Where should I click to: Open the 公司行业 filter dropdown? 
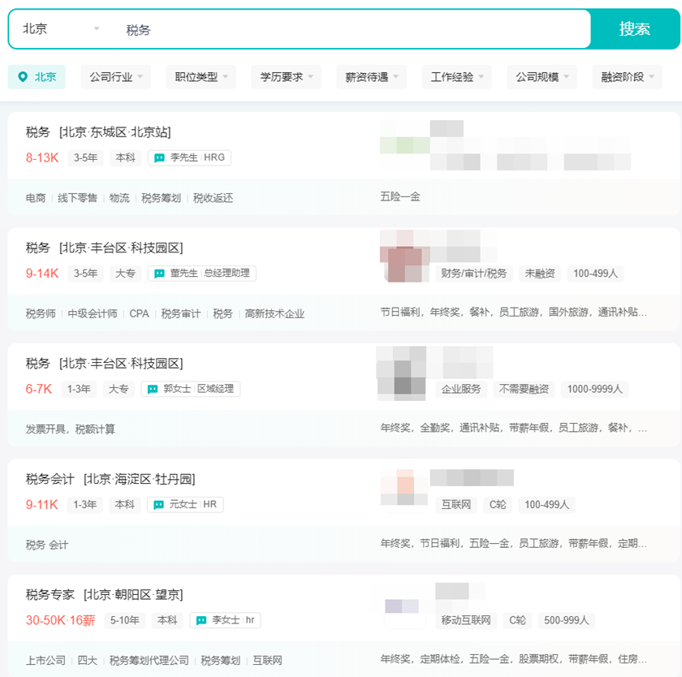coord(113,76)
